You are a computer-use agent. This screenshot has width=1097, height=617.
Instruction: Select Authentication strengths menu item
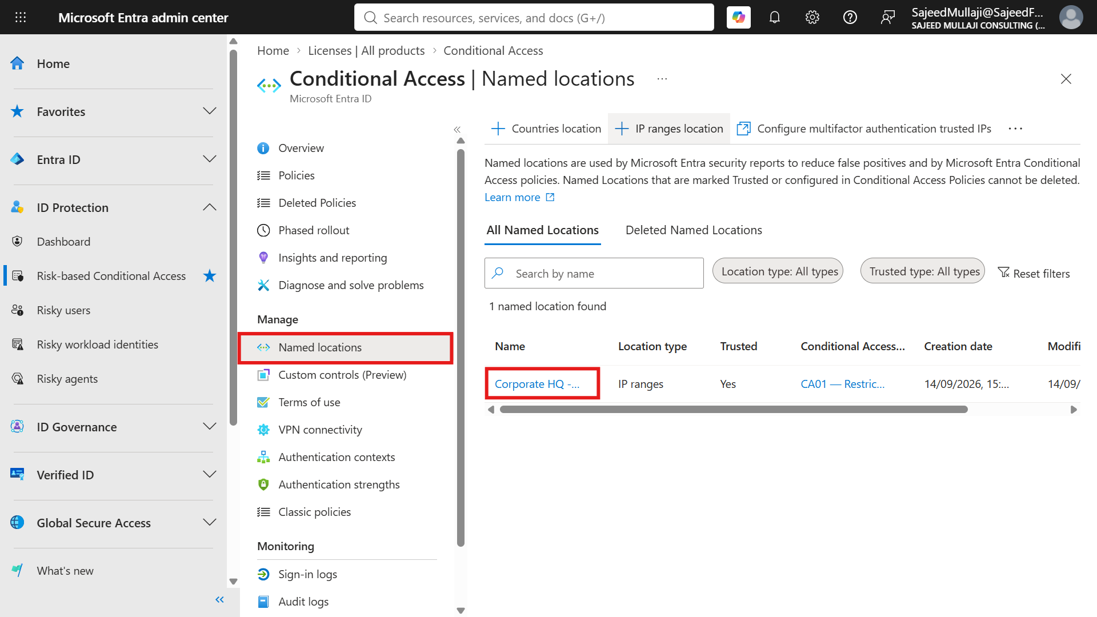click(x=339, y=484)
